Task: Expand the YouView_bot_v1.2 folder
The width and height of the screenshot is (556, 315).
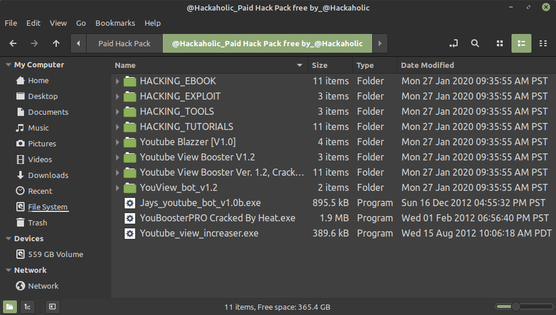Action: point(118,188)
